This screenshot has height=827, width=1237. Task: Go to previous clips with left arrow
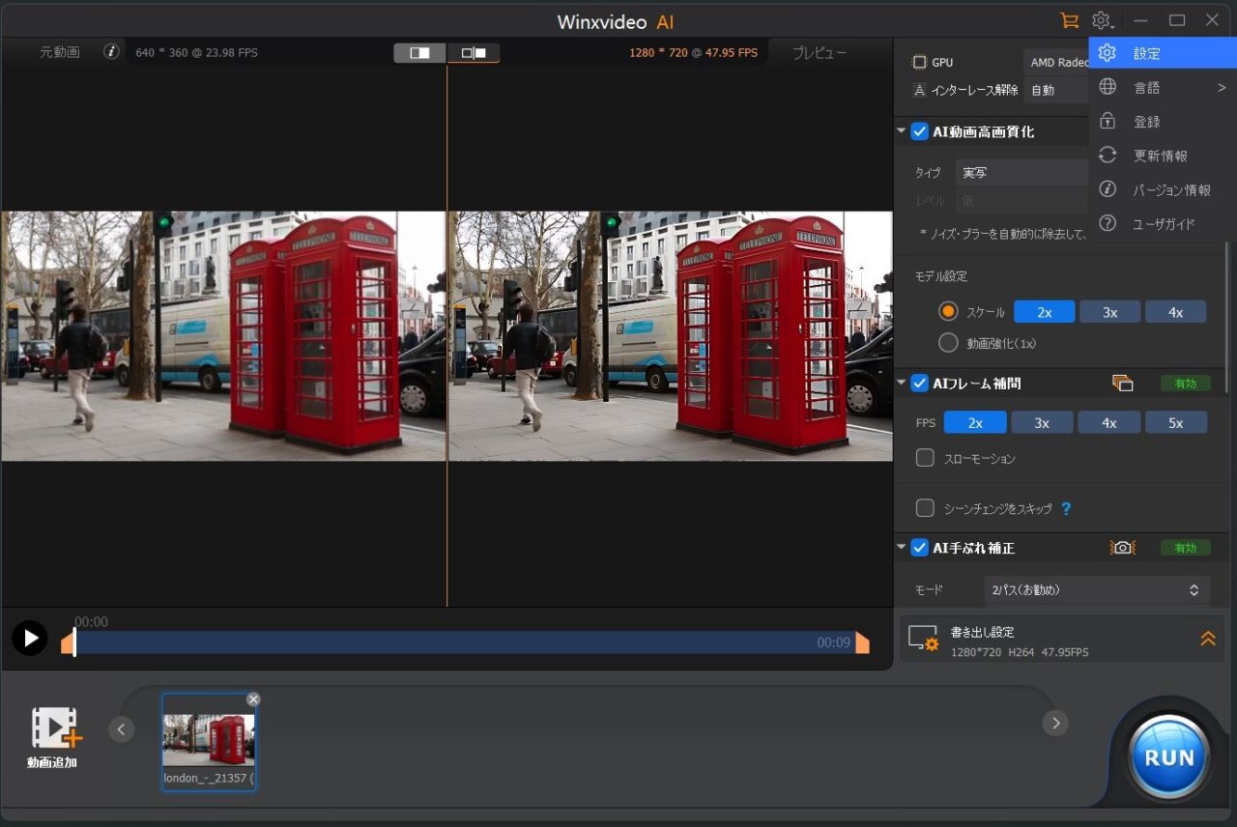(x=121, y=728)
